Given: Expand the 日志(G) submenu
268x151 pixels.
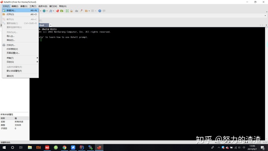Looking at the screenshot, I should coord(20,62).
